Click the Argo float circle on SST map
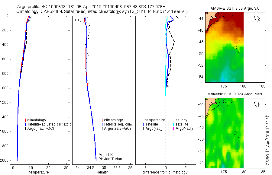The height and width of the screenshot is (175, 272). [235, 47]
